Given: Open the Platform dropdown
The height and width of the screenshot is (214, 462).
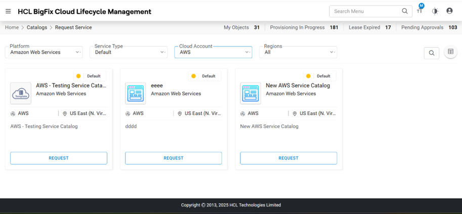Looking at the screenshot, I should click(44, 52).
